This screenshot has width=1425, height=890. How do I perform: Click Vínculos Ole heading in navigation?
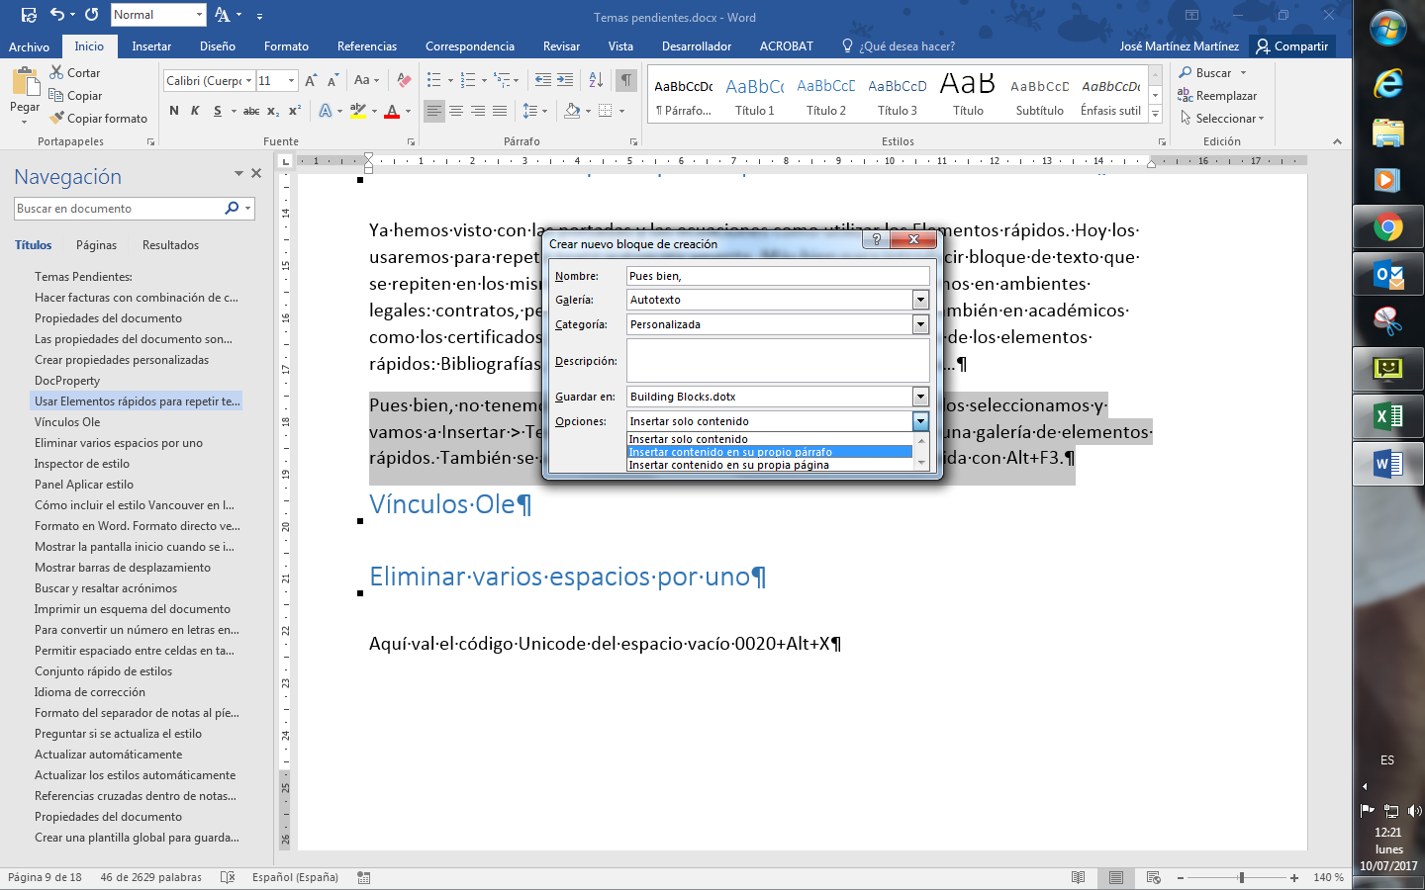pos(67,422)
